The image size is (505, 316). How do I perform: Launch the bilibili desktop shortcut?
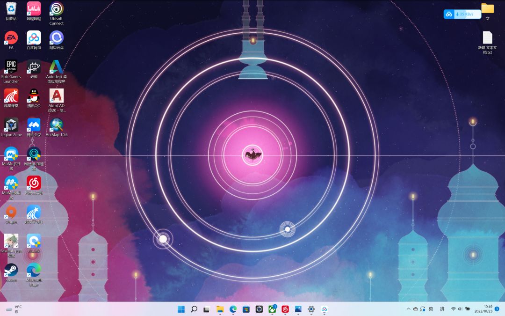tap(34, 11)
